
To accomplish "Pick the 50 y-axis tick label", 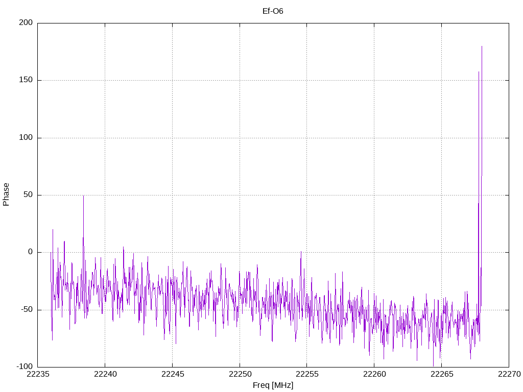I will tap(28, 195).
